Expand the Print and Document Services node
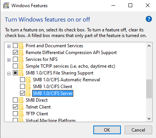This screenshot has height=138, width=156. coord(9,47)
